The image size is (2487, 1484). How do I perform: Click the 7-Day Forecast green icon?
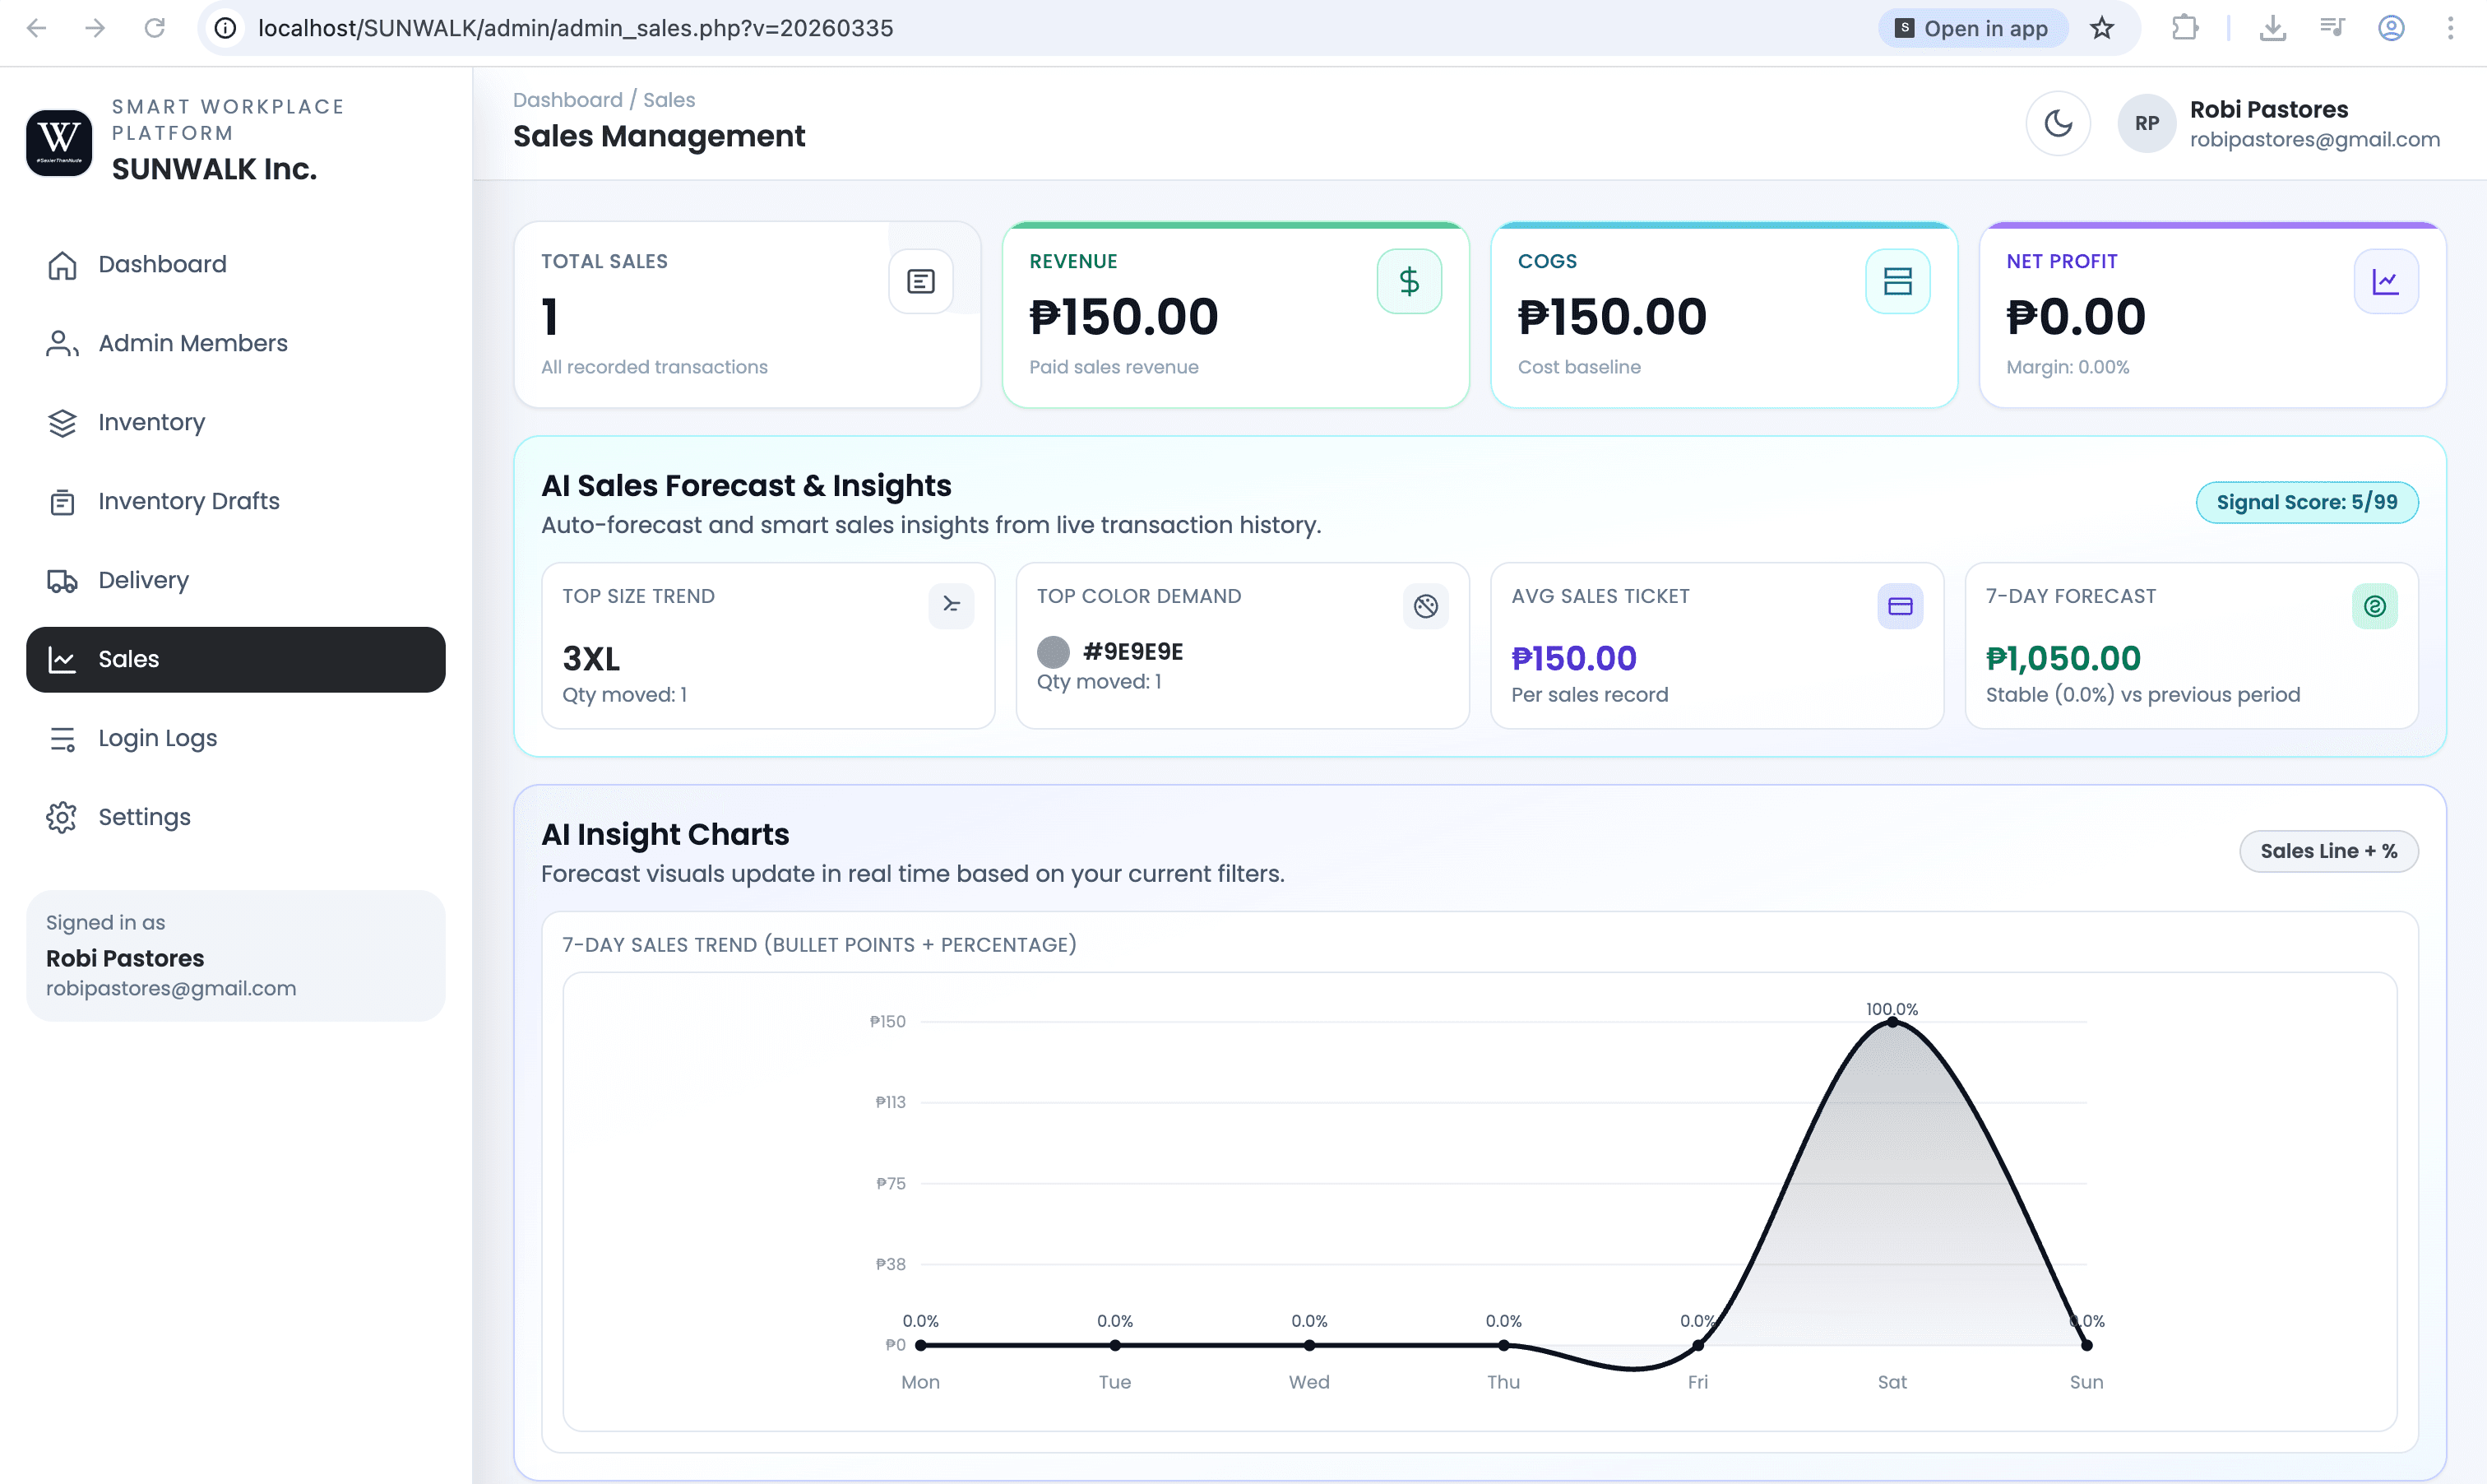2375,605
